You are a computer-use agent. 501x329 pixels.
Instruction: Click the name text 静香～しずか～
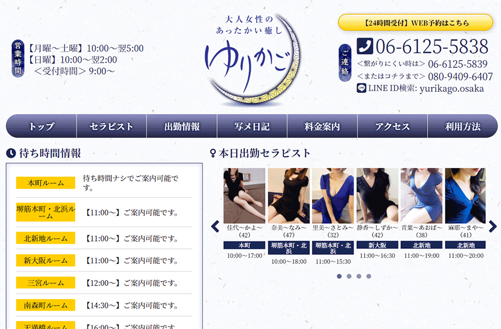[x=377, y=228]
